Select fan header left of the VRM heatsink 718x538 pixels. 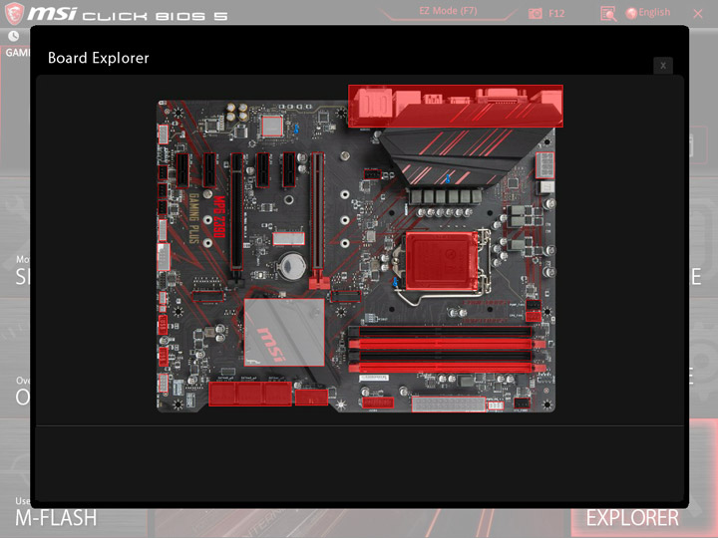click(372, 173)
